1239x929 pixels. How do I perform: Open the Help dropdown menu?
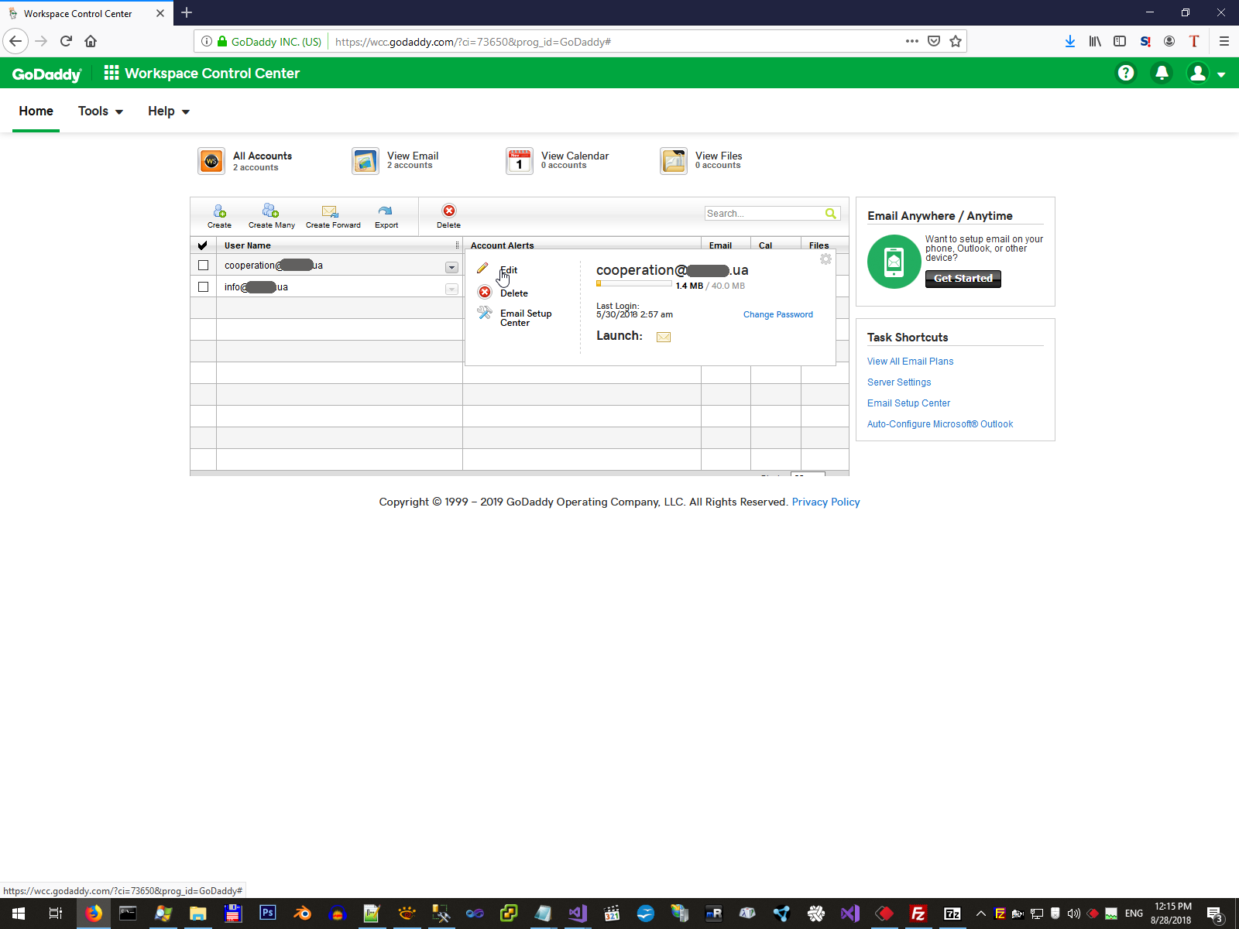tap(169, 111)
